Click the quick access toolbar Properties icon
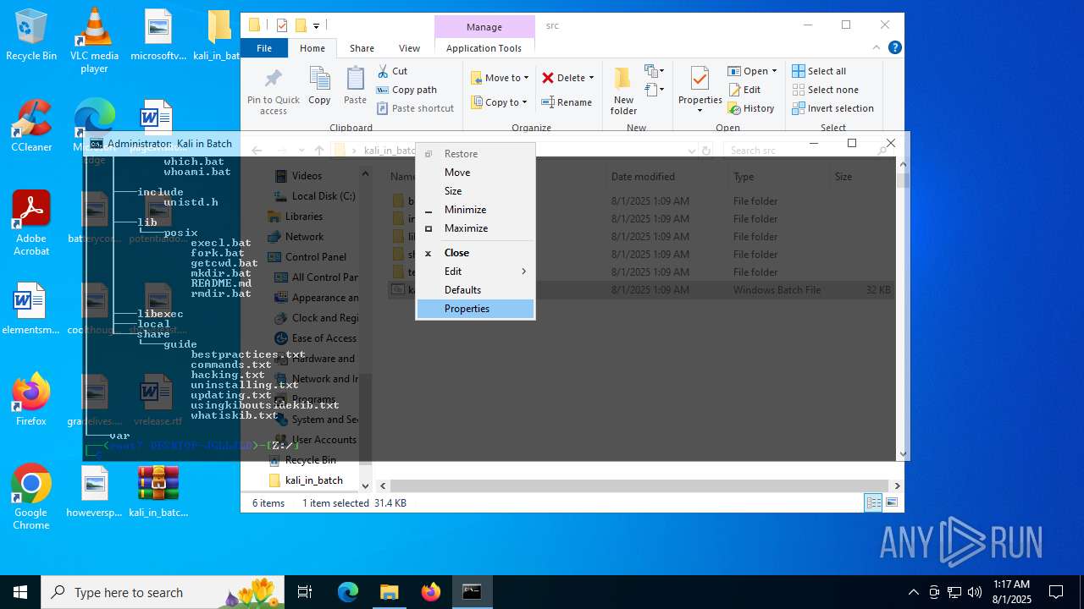 click(282, 25)
